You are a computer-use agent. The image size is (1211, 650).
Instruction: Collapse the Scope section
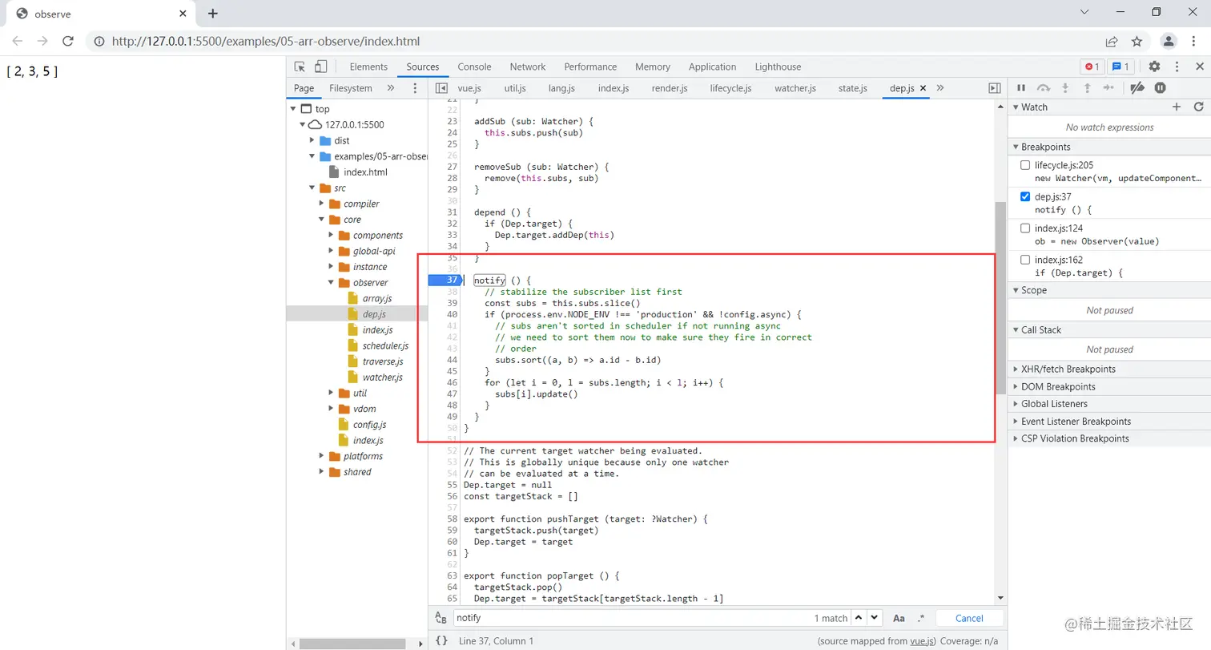coord(1108,290)
